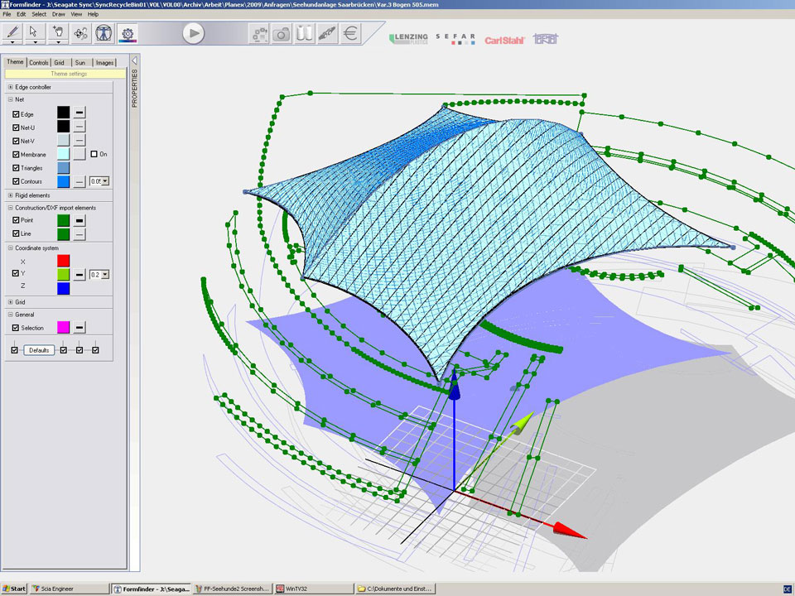The image size is (795, 596).
Task: Select the pencil draw tool
Action: [x=12, y=32]
